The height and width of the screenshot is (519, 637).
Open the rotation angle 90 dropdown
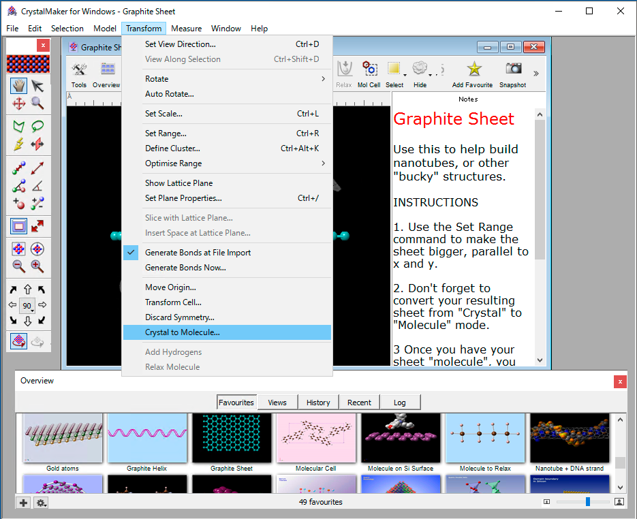click(27, 305)
